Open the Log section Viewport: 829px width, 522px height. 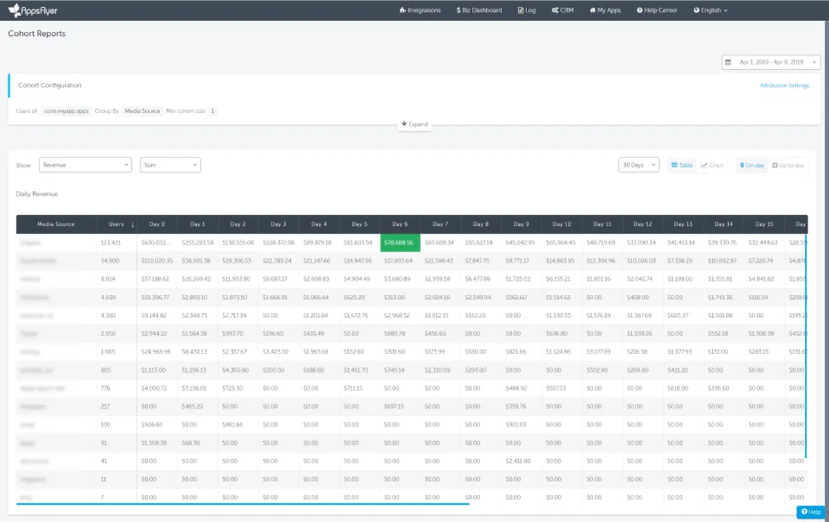pos(526,10)
